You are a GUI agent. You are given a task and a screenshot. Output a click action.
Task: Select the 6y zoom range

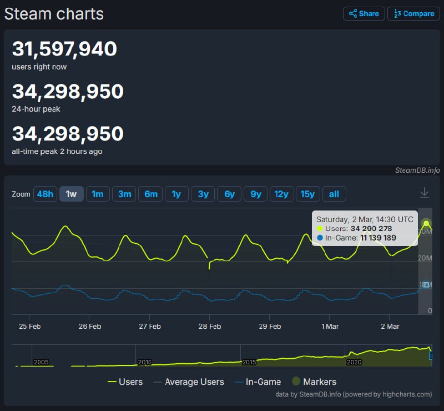coord(229,194)
